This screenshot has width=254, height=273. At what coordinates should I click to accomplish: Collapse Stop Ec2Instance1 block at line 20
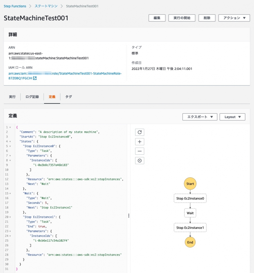coord(10,217)
